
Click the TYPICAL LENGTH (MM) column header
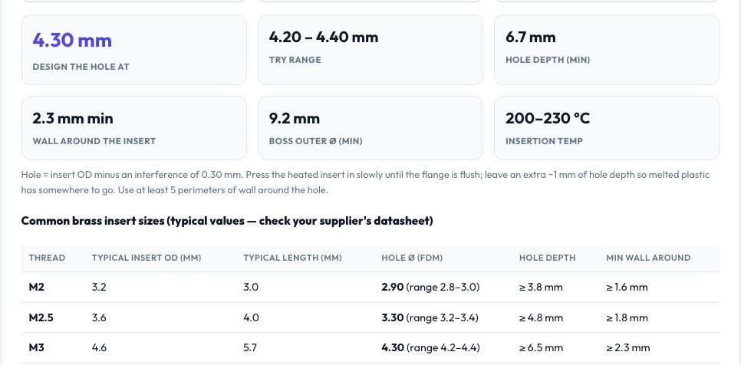[292, 258]
